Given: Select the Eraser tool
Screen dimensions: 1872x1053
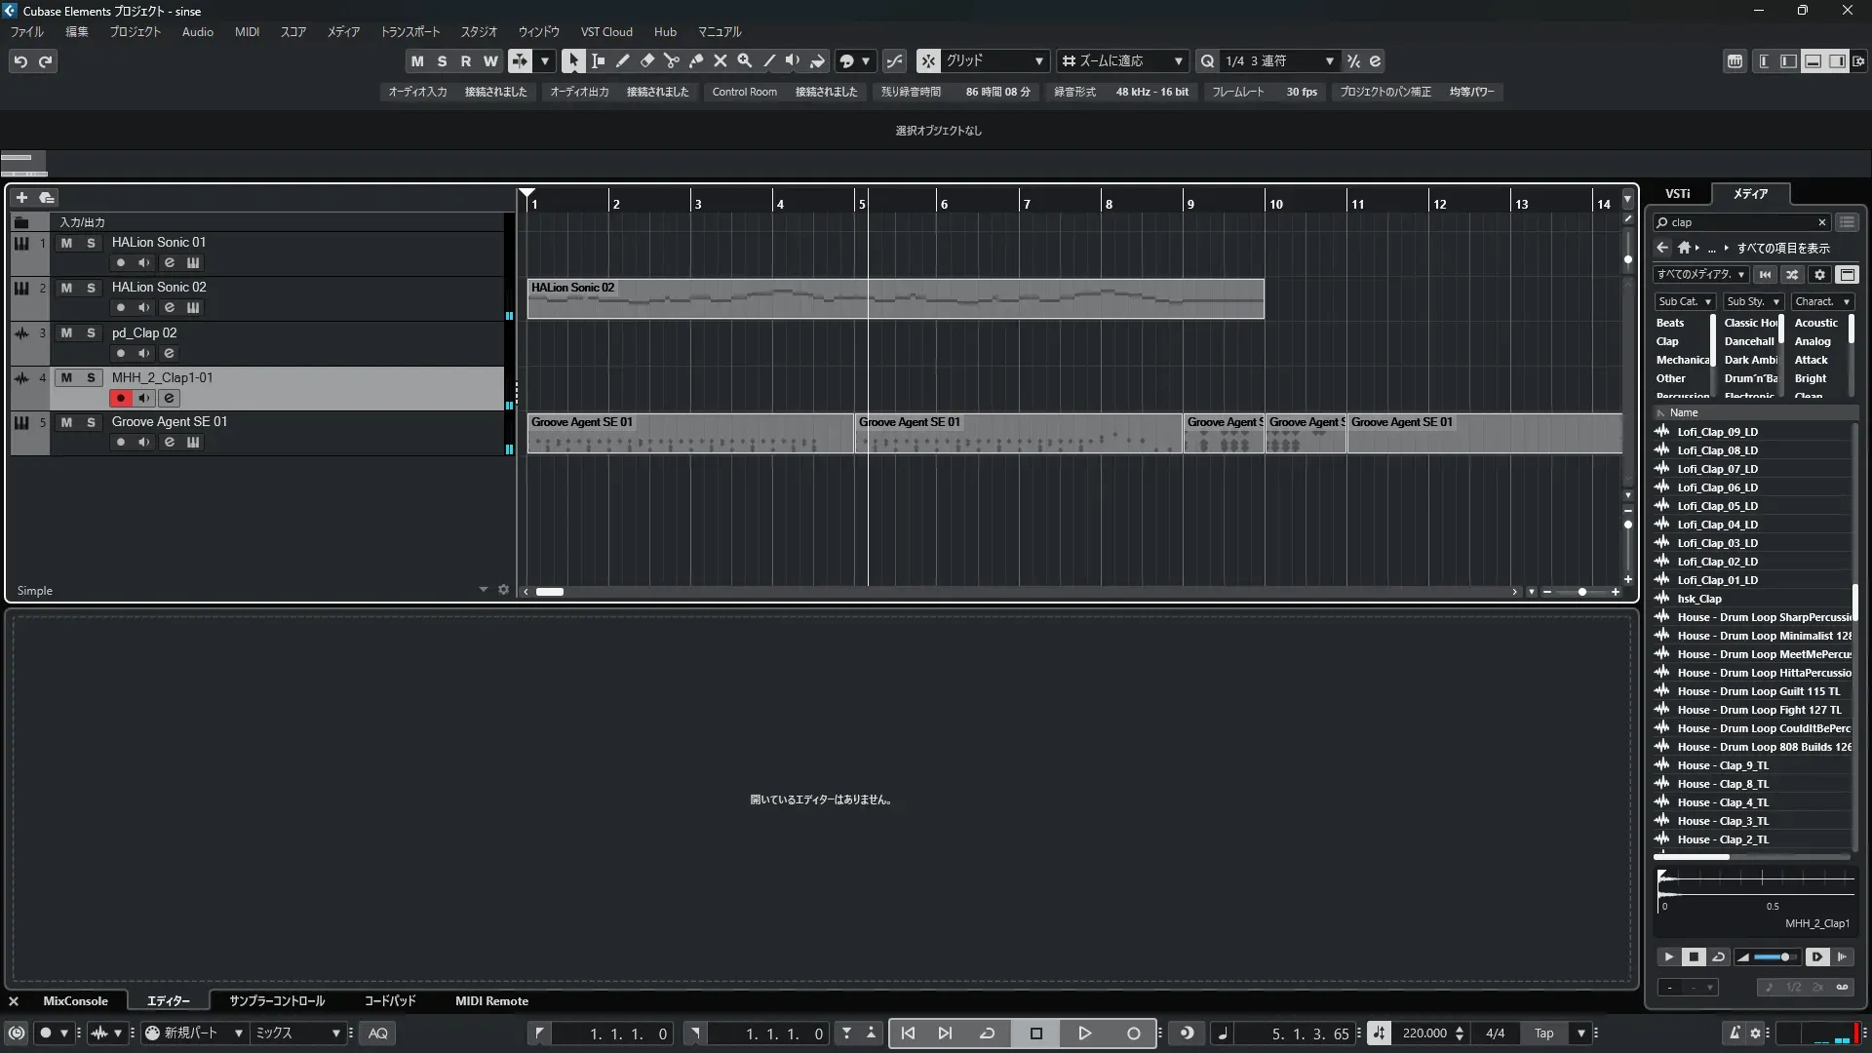Looking at the screenshot, I should click(x=646, y=60).
